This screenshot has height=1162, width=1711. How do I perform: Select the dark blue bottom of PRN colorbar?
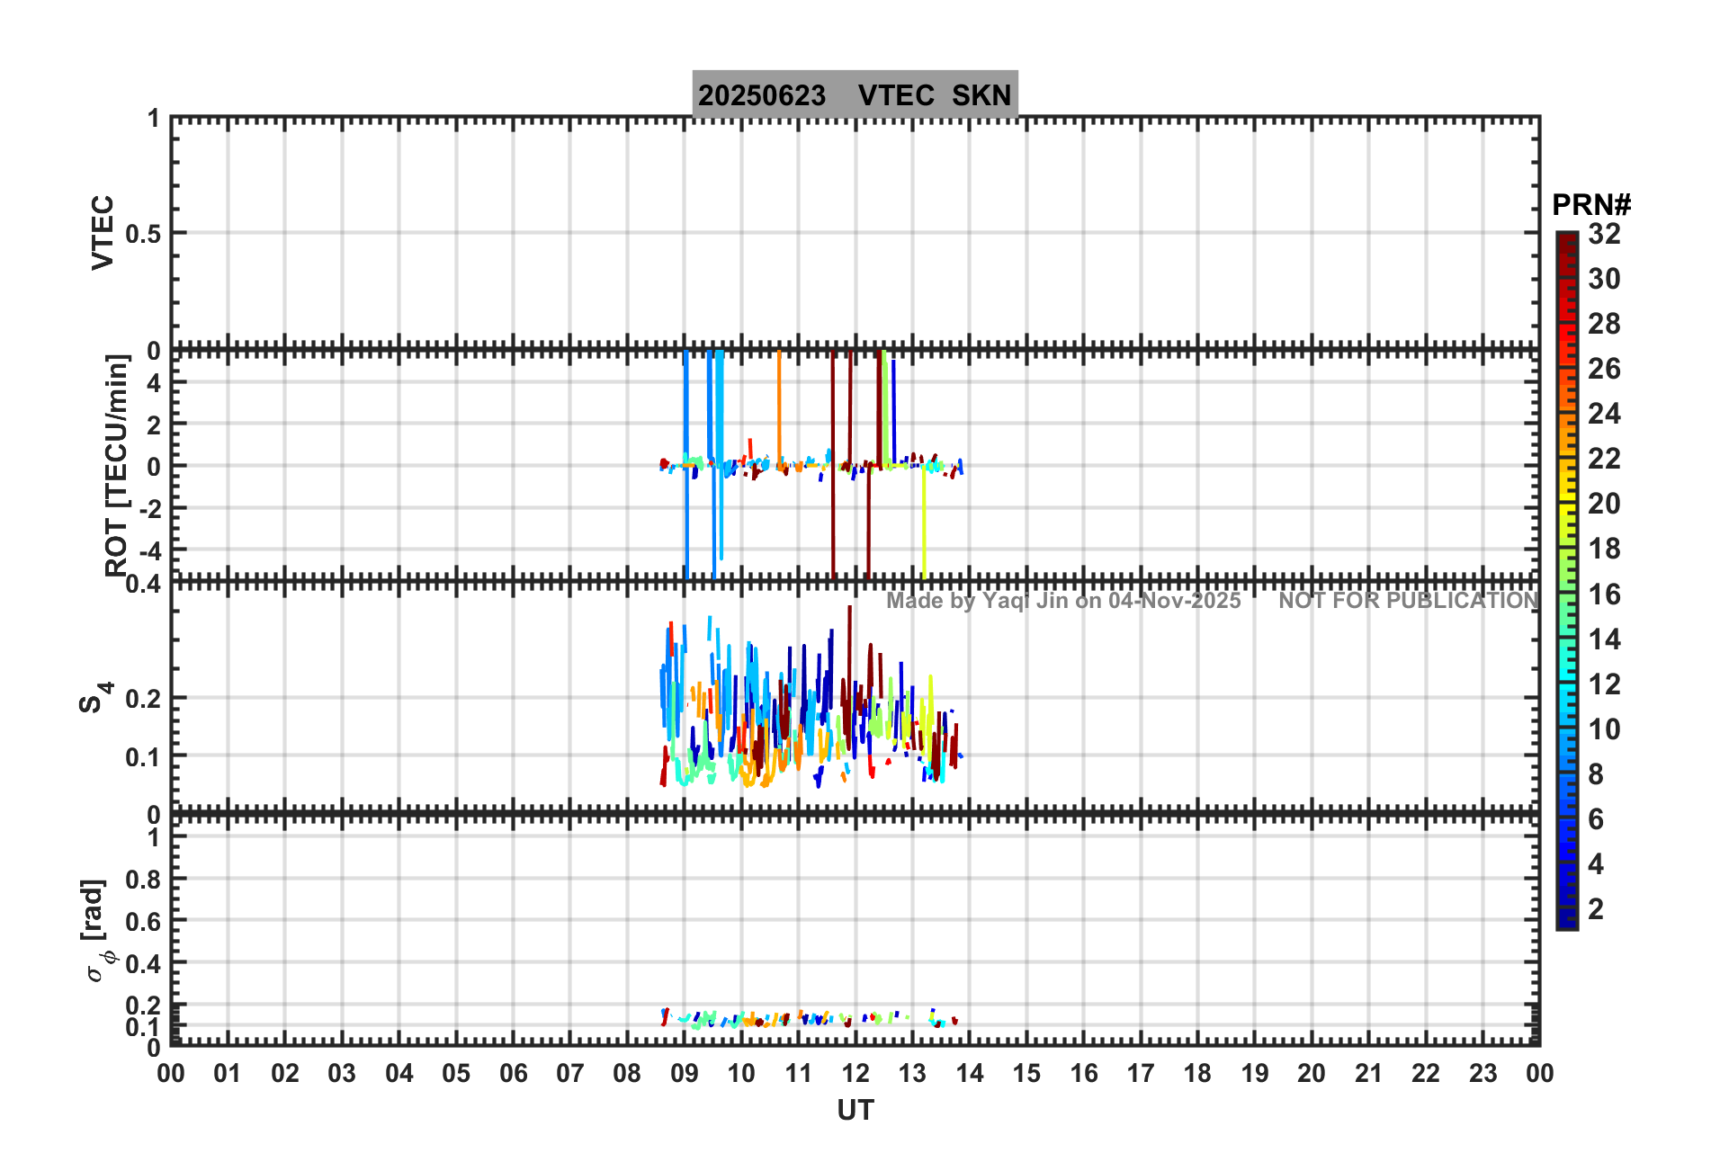(x=1567, y=920)
